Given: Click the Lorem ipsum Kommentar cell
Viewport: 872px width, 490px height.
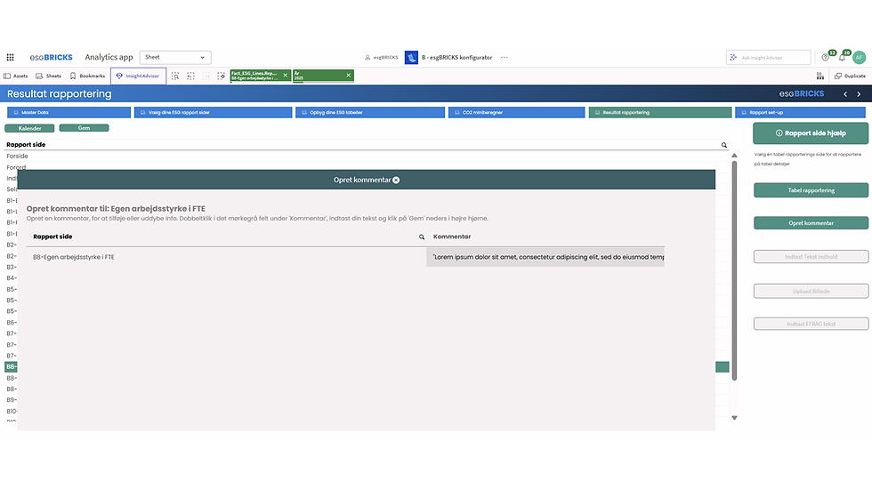Looking at the screenshot, I should pos(545,257).
